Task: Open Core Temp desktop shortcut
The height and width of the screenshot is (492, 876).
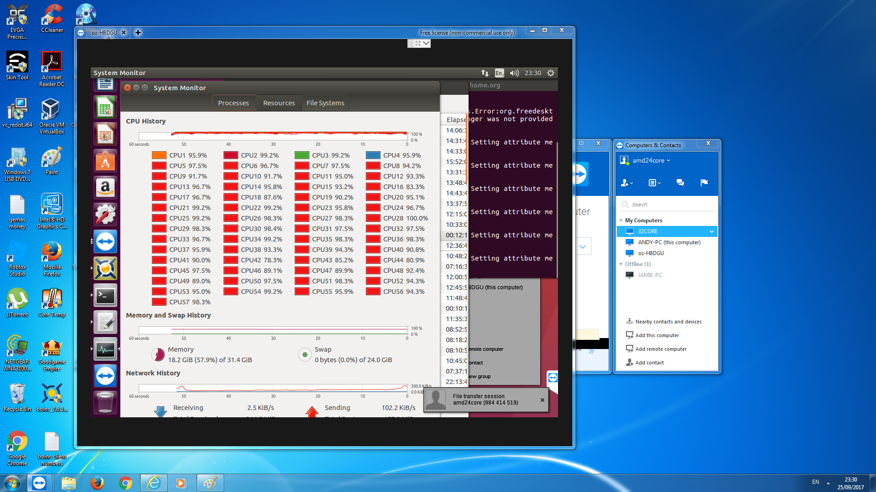Action: click(52, 303)
